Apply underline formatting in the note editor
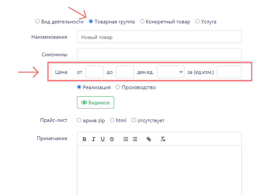Viewport: 260px width, 195px height. point(103,139)
